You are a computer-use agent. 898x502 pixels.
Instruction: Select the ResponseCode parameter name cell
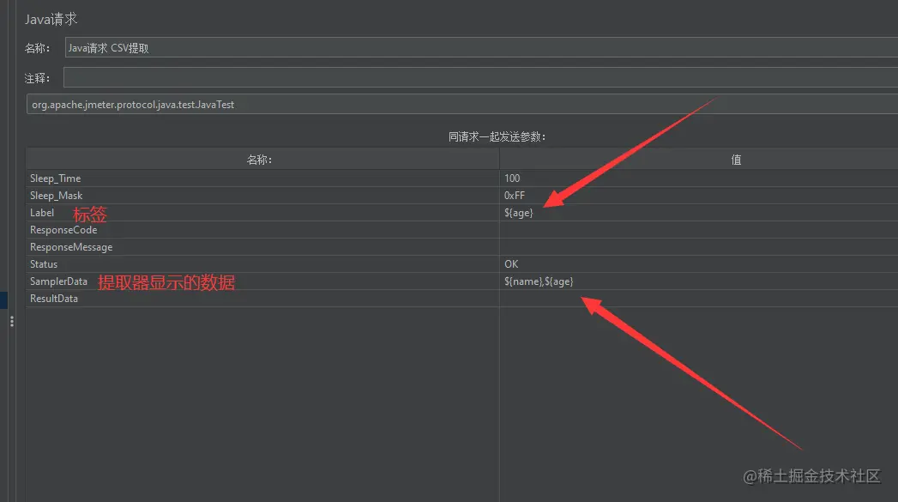coord(262,230)
